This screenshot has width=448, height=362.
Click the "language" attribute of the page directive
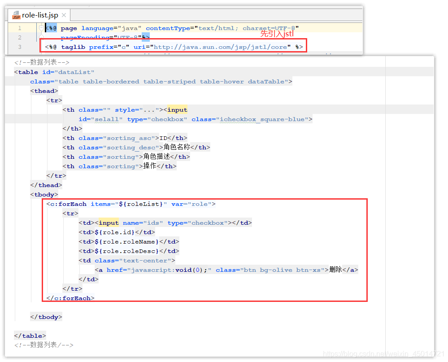[97, 28]
